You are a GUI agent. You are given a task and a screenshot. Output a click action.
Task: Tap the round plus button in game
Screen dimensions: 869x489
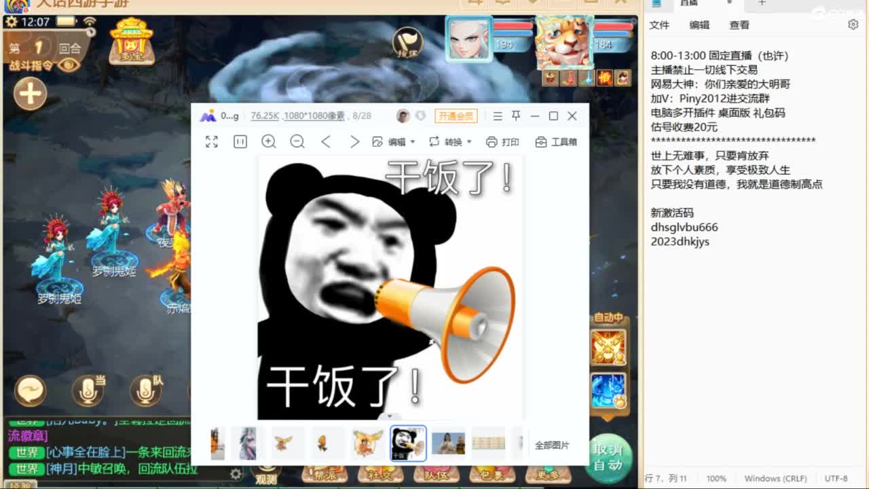(29, 94)
